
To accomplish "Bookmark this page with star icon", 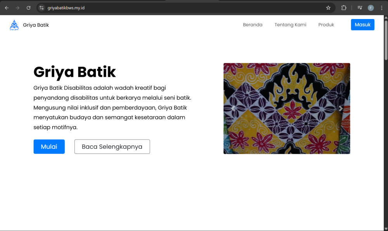I will [328, 8].
